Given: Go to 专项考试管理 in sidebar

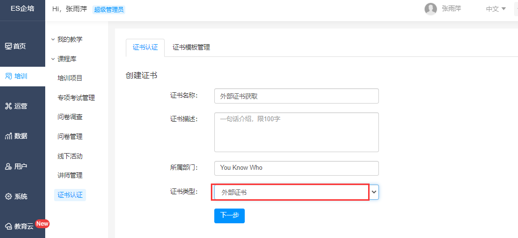Looking at the screenshot, I should [x=76, y=98].
